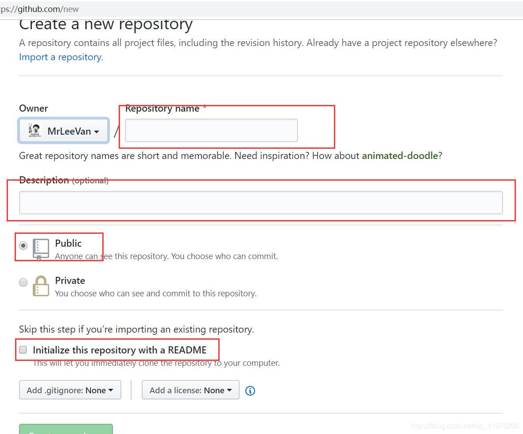Expand the Add .gitignore: None dropdown

(70, 390)
